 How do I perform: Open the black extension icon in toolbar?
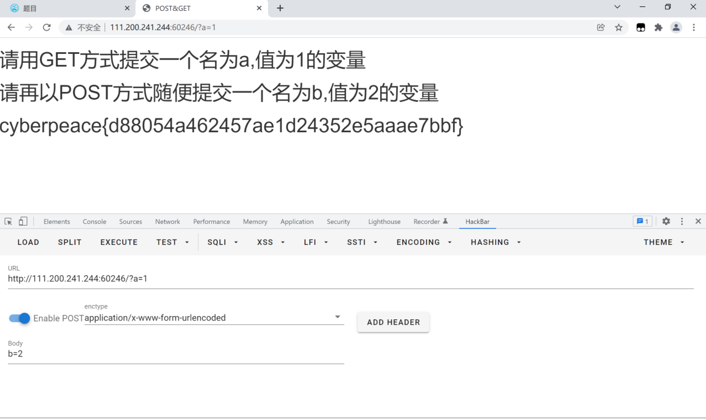(641, 27)
